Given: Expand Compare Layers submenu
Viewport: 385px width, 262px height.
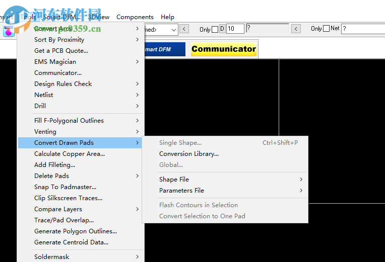Looking at the screenshot, I should pyautogui.click(x=81, y=209).
